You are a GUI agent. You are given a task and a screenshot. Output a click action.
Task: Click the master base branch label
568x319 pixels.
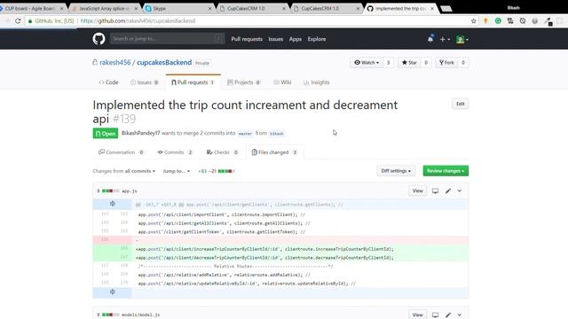(245, 134)
